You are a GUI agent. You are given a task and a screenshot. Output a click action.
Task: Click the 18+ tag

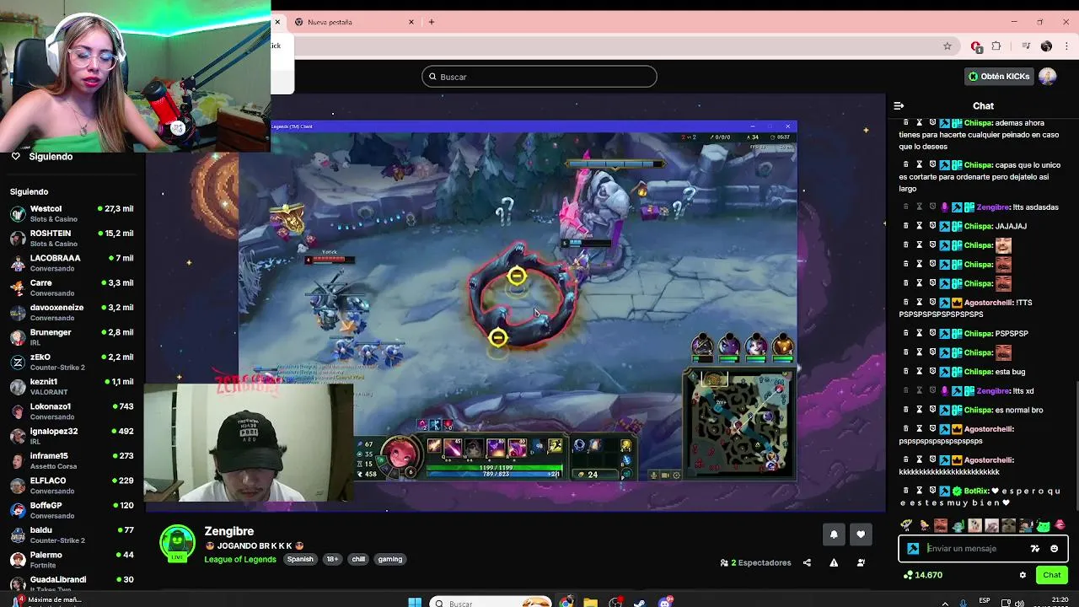332,559
